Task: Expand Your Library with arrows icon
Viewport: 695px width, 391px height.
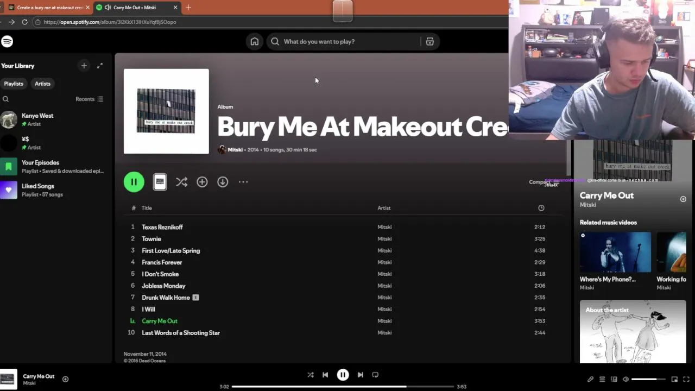Action: (100, 66)
